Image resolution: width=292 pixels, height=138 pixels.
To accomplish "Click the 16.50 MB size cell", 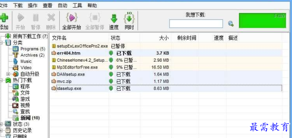I will pos(160,67).
